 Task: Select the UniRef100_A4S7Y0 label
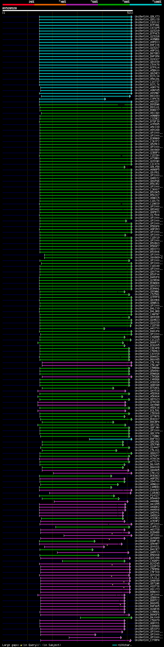pyautogui.click(x=147, y=329)
